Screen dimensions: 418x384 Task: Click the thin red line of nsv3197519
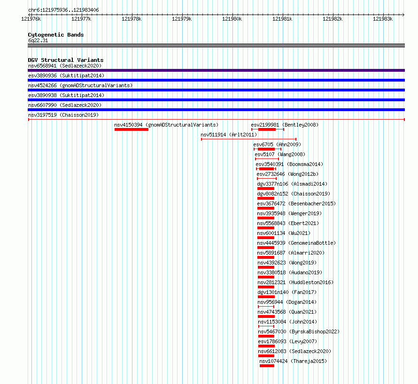coord(216,120)
